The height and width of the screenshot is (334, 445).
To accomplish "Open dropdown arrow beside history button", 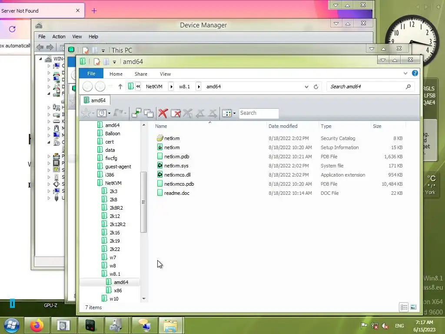I will click(x=109, y=114).
